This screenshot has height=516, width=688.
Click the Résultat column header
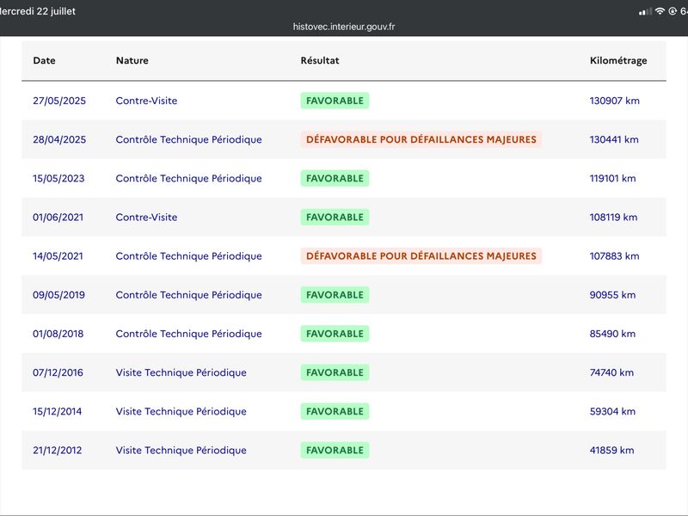pyautogui.click(x=320, y=60)
